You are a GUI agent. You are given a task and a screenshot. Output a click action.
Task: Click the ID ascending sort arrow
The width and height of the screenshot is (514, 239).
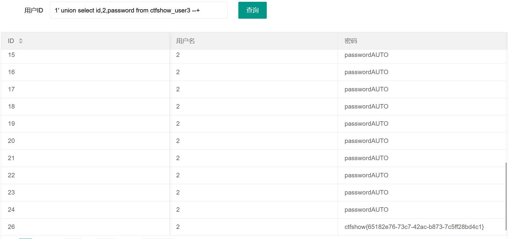point(21,39)
